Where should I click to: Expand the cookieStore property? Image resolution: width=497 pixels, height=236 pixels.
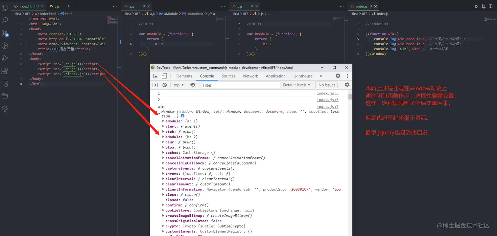[163, 210]
